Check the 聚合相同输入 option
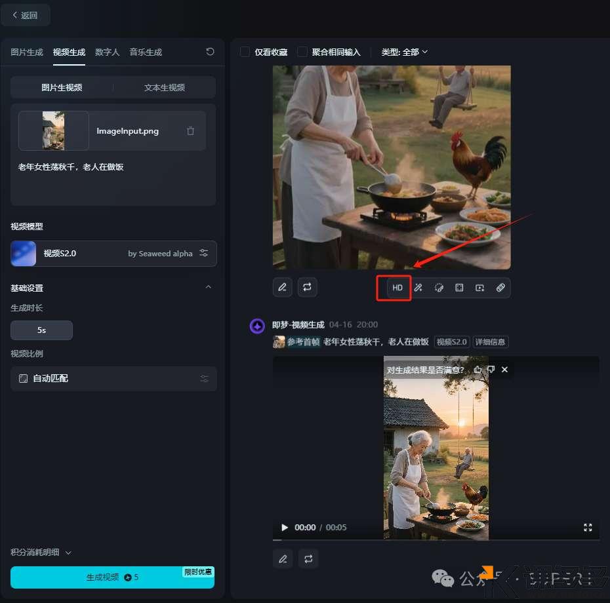The height and width of the screenshot is (603, 610). tap(302, 52)
